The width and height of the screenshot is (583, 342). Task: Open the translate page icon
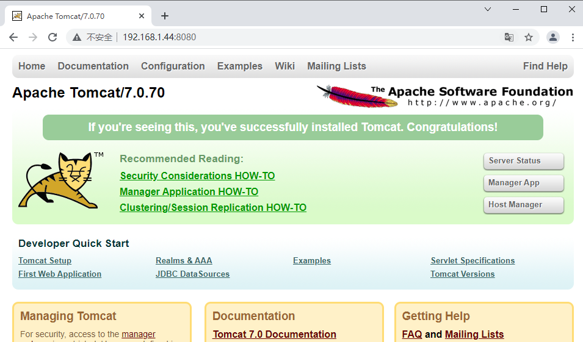[509, 37]
